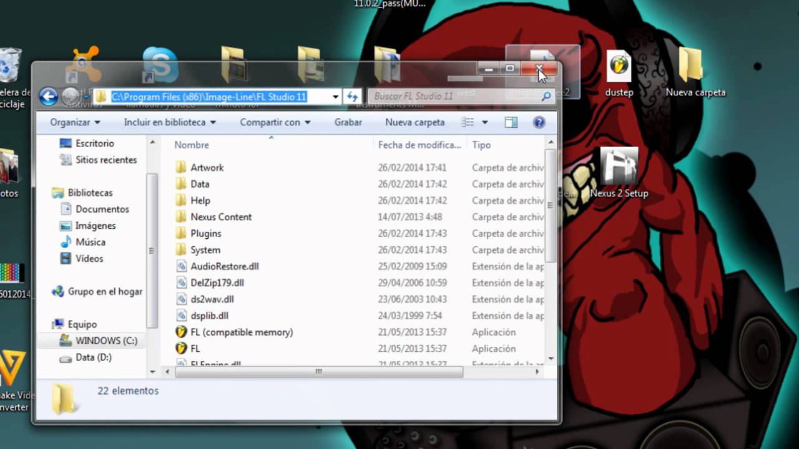799x449 pixels.
Task: Open the Recycle Bin desktop icon
Action: pyautogui.click(x=10, y=65)
